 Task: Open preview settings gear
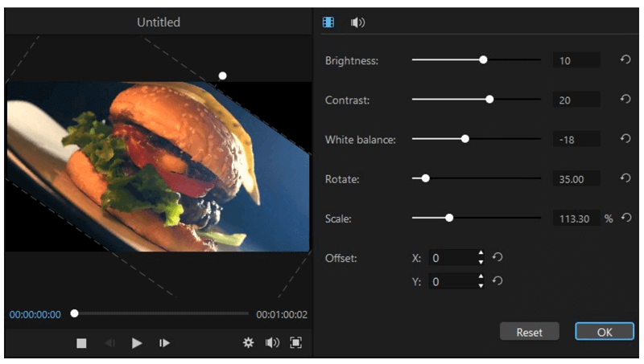pyautogui.click(x=248, y=342)
